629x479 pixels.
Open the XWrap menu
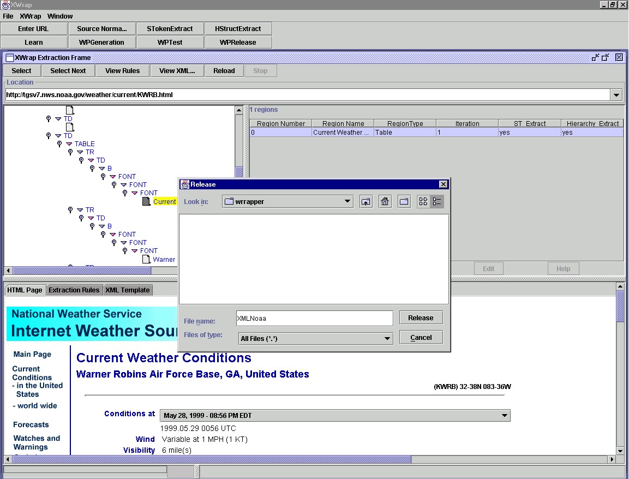pyautogui.click(x=31, y=16)
